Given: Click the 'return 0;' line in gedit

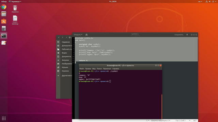Looking at the screenshot, I should tap(83, 61).
